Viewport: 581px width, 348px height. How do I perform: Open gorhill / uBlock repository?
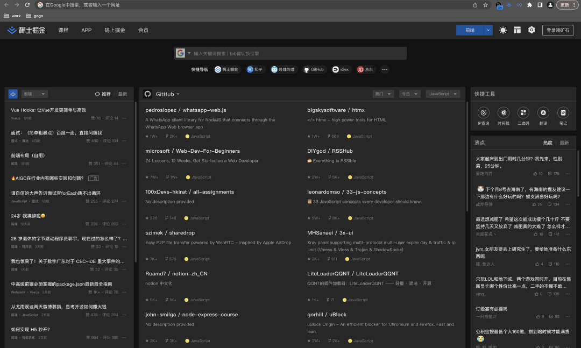327,314
